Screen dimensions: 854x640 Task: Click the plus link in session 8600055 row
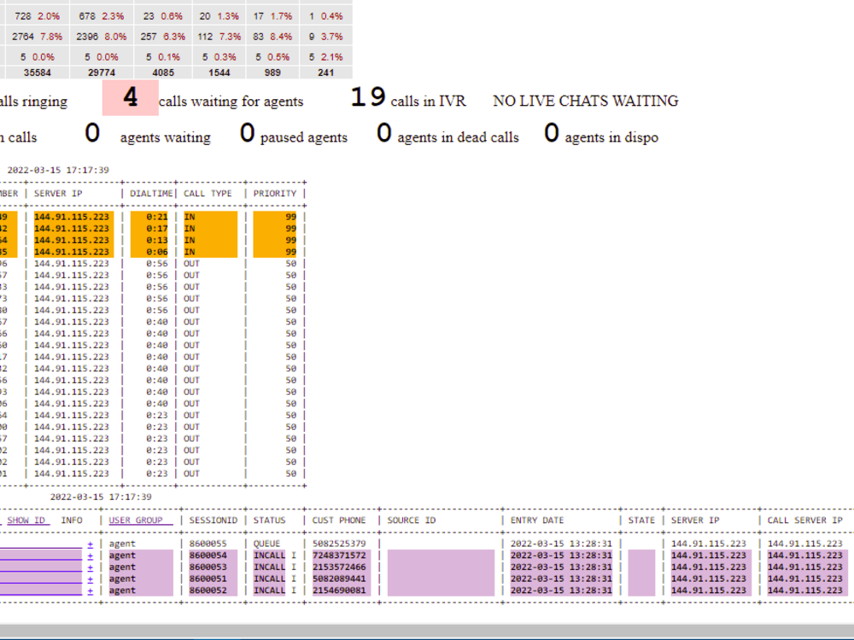point(90,544)
